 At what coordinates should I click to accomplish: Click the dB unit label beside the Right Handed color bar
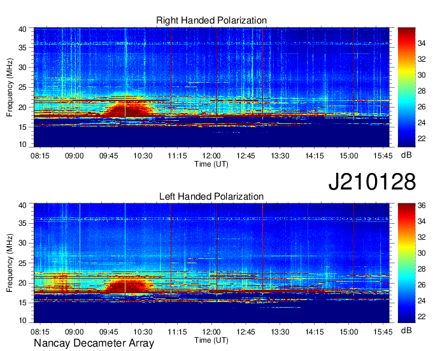[x=406, y=155]
